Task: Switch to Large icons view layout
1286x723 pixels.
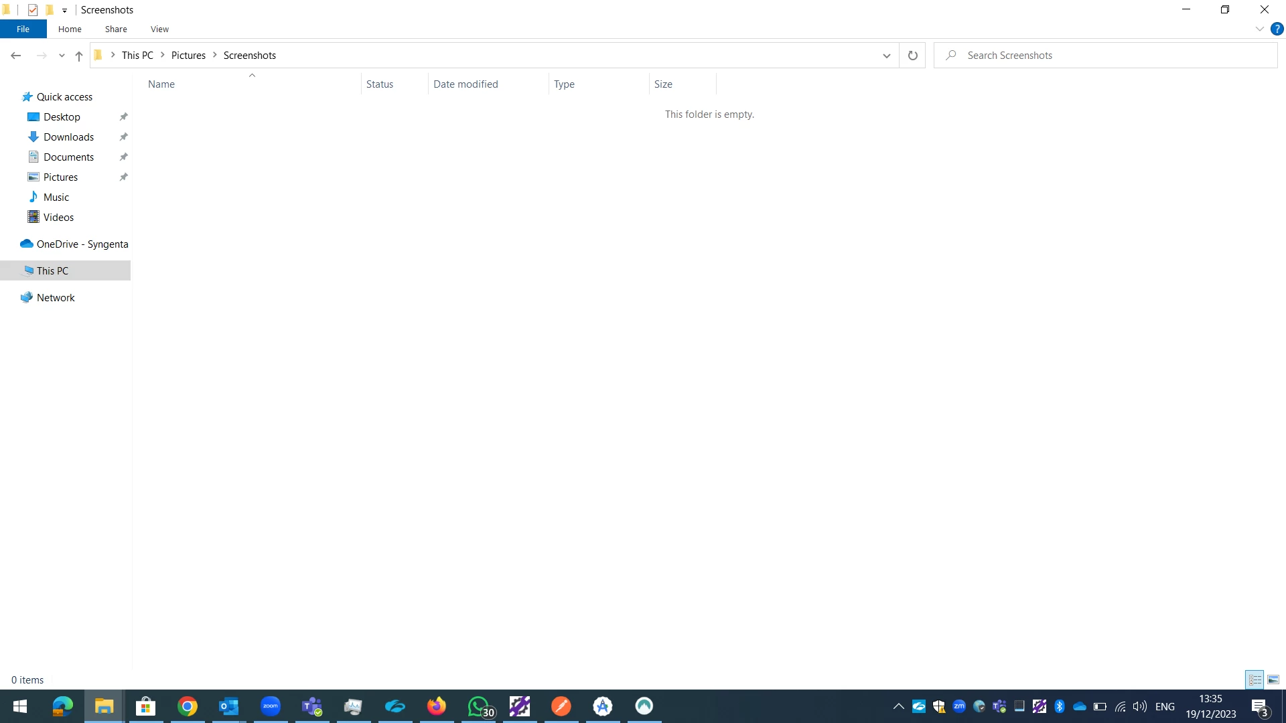Action: point(1273,679)
